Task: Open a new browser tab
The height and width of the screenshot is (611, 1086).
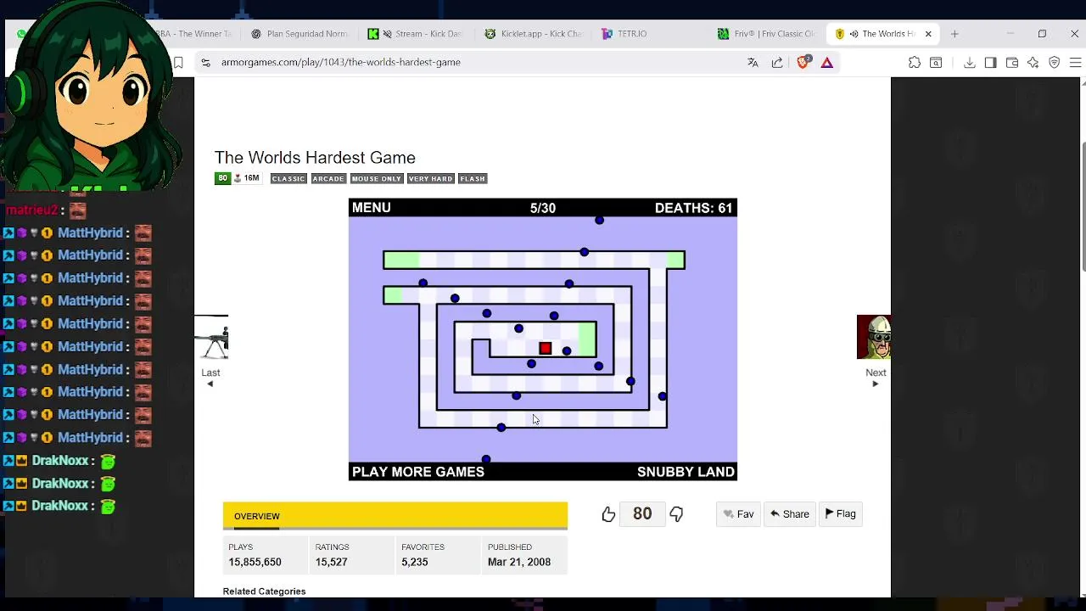Action: click(954, 34)
